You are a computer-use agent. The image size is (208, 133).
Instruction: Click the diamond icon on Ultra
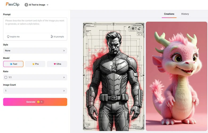[x=55, y=64]
